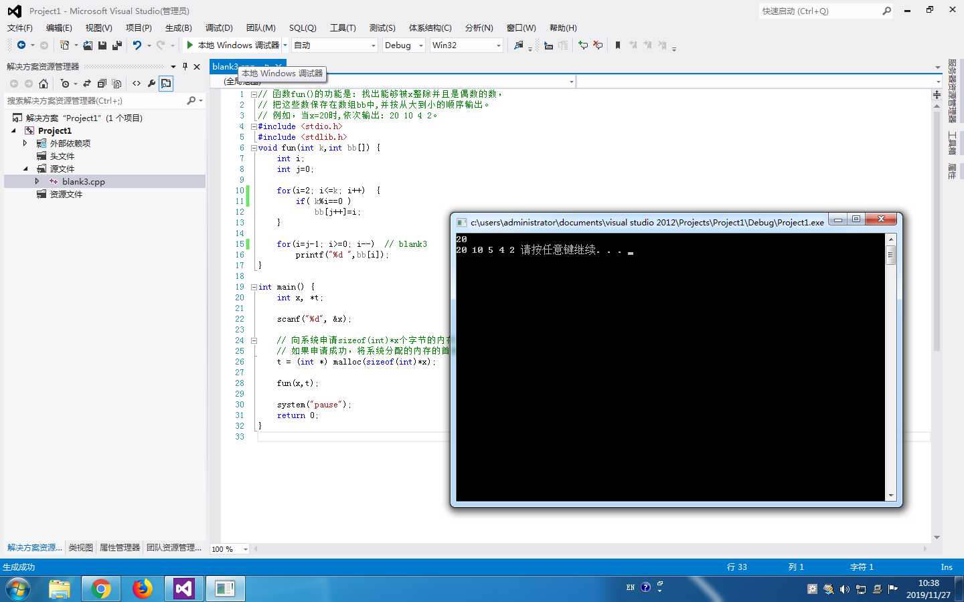This screenshot has height=602, width=964.
Task: Open the 编辑(E) menu
Action: click(59, 27)
